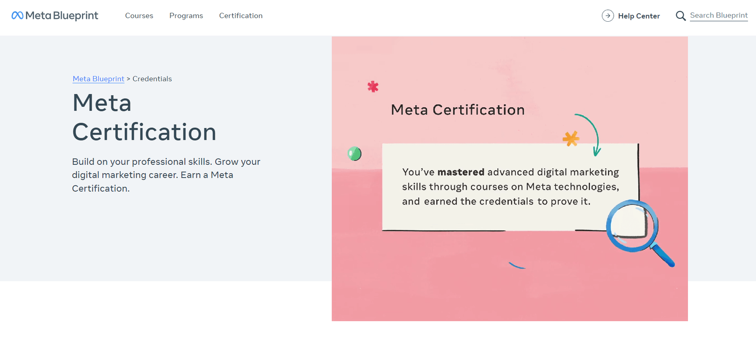Screen dimensions: 756x346
Task: Click the Meta infinity logo icon
Action: [19, 15]
